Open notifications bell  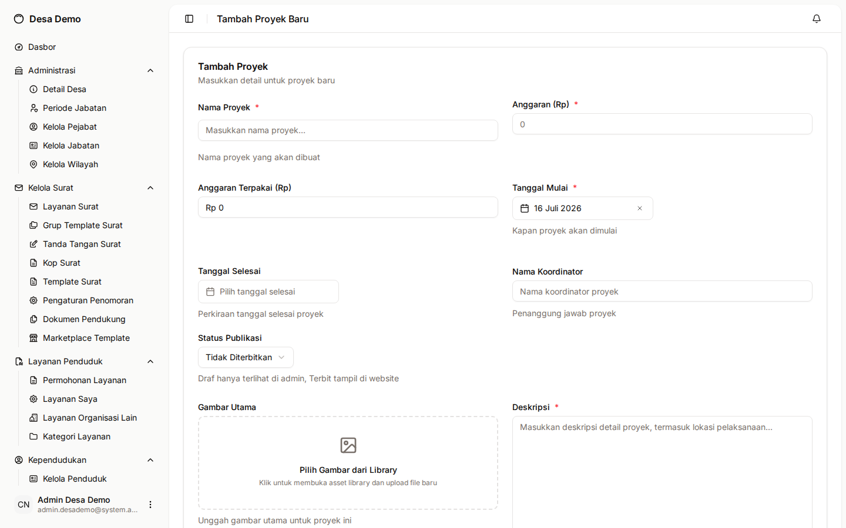tap(817, 19)
